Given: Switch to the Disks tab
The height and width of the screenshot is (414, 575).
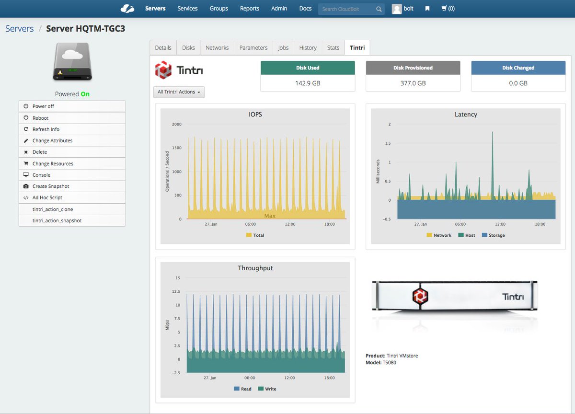Looking at the screenshot, I should point(188,47).
